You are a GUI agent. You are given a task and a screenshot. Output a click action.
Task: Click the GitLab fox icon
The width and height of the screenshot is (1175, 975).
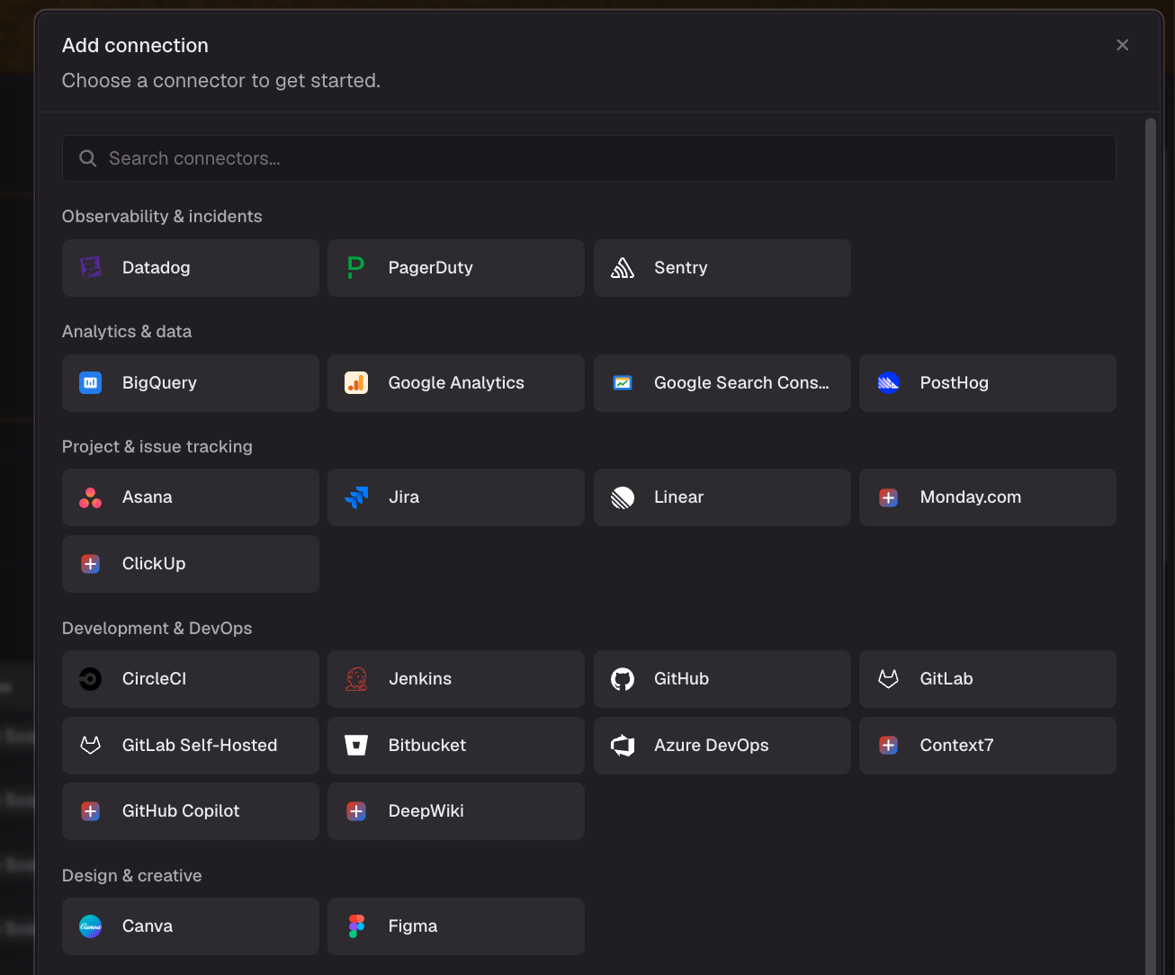click(889, 679)
